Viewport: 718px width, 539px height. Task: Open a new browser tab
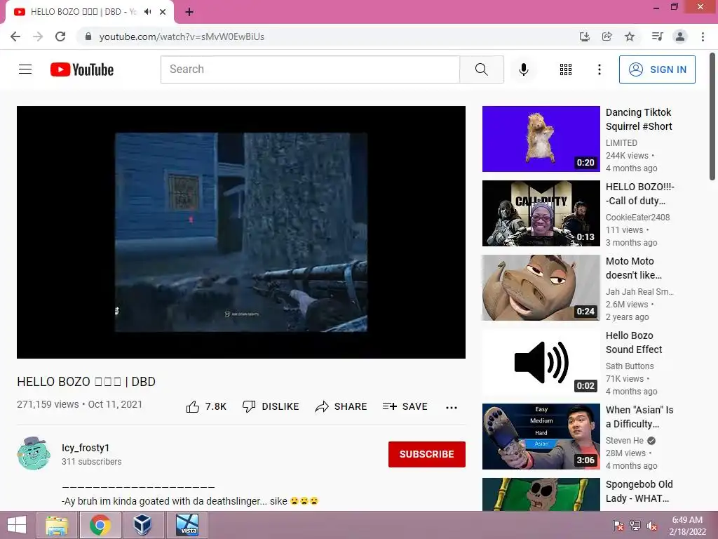pyautogui.click(x=189, y=13)
